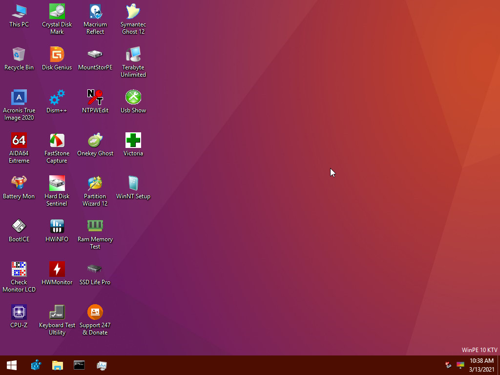Open Onekey Ghost
The image size is (500, 375).
click(95, 145)
